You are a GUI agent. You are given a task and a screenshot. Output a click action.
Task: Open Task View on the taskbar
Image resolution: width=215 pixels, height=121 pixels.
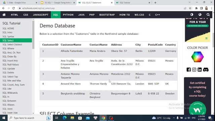click(x=57, y=118)
